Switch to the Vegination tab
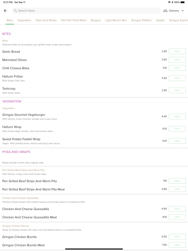Viewport: 188px width, 251px height. point(24,20)
